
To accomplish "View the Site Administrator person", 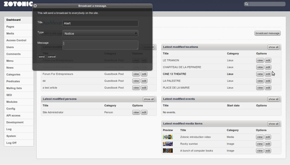I will 136,112.
